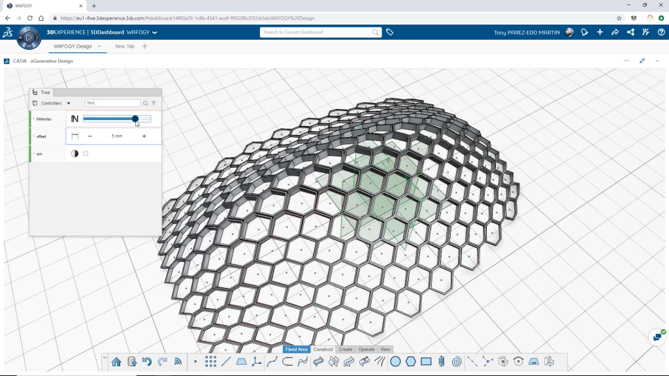Expand the bottom toolbar collapse chevron
This screenshot has height=376, width=669.
pos(105,358)
